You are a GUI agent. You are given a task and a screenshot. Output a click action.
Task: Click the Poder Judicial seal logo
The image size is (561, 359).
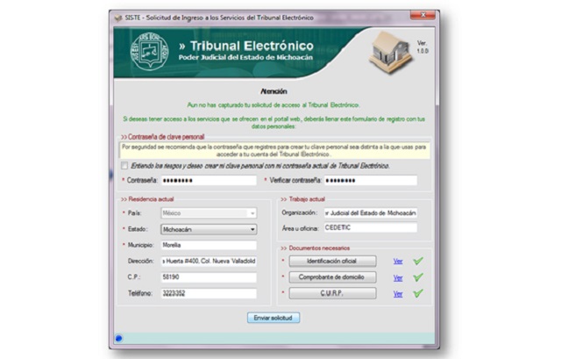click(150, 51)
